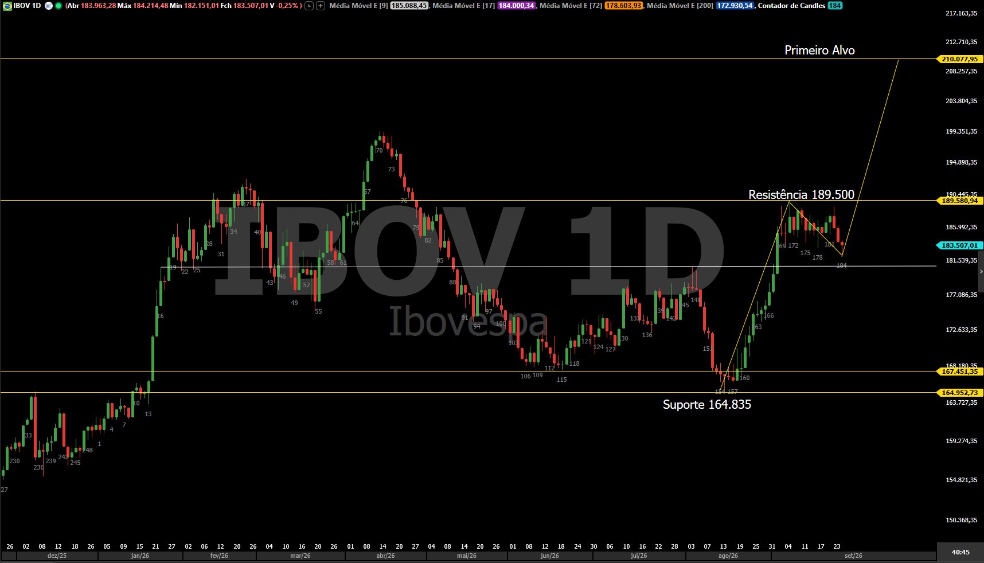
Task: Click the jul/26 month on the time axis
Action: tap(639, 556)
